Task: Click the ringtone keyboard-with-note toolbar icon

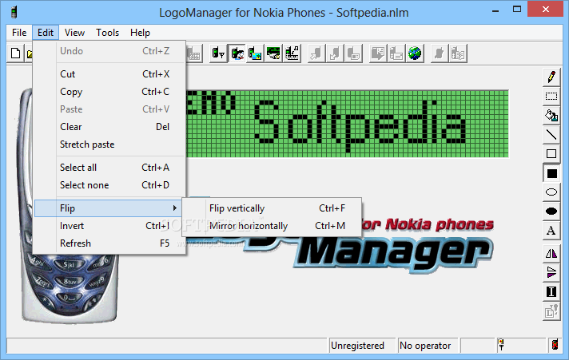Action: [292, 53]
